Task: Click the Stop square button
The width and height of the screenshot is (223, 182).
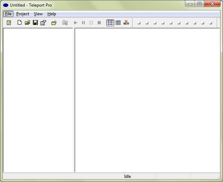Action: tap(91, 23)
